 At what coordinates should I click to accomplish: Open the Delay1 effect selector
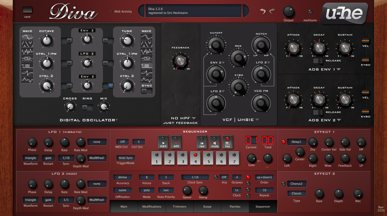(296, 142)
